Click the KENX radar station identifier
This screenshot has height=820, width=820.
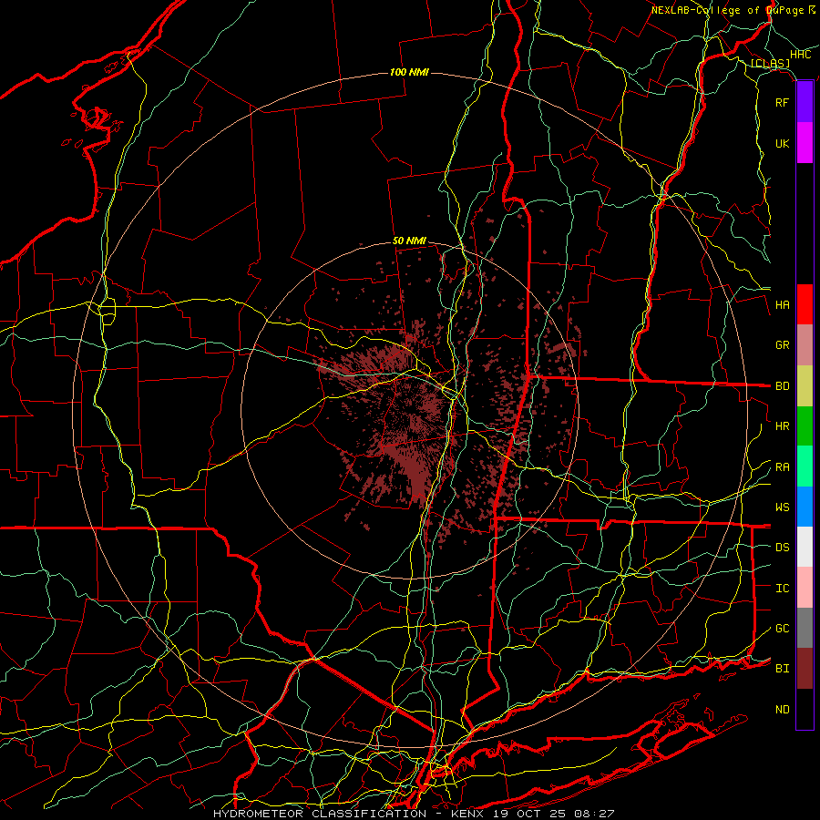tap(468, 814)
